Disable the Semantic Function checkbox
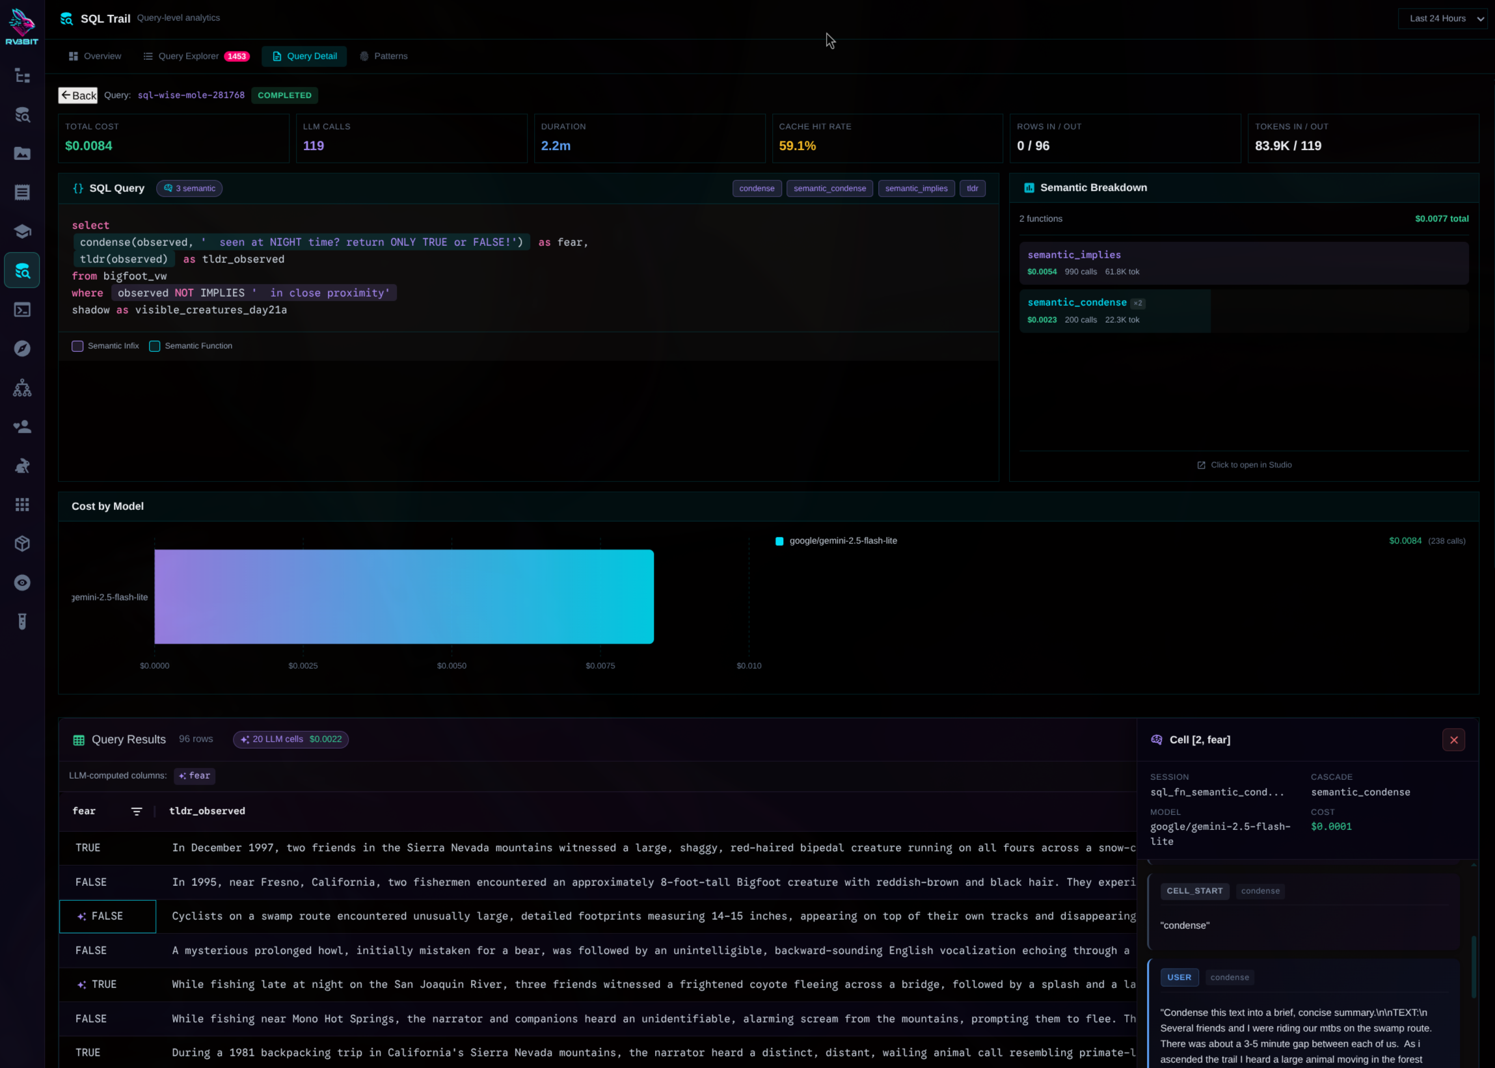1495x1068 pixels. click(x=155, y=346)
